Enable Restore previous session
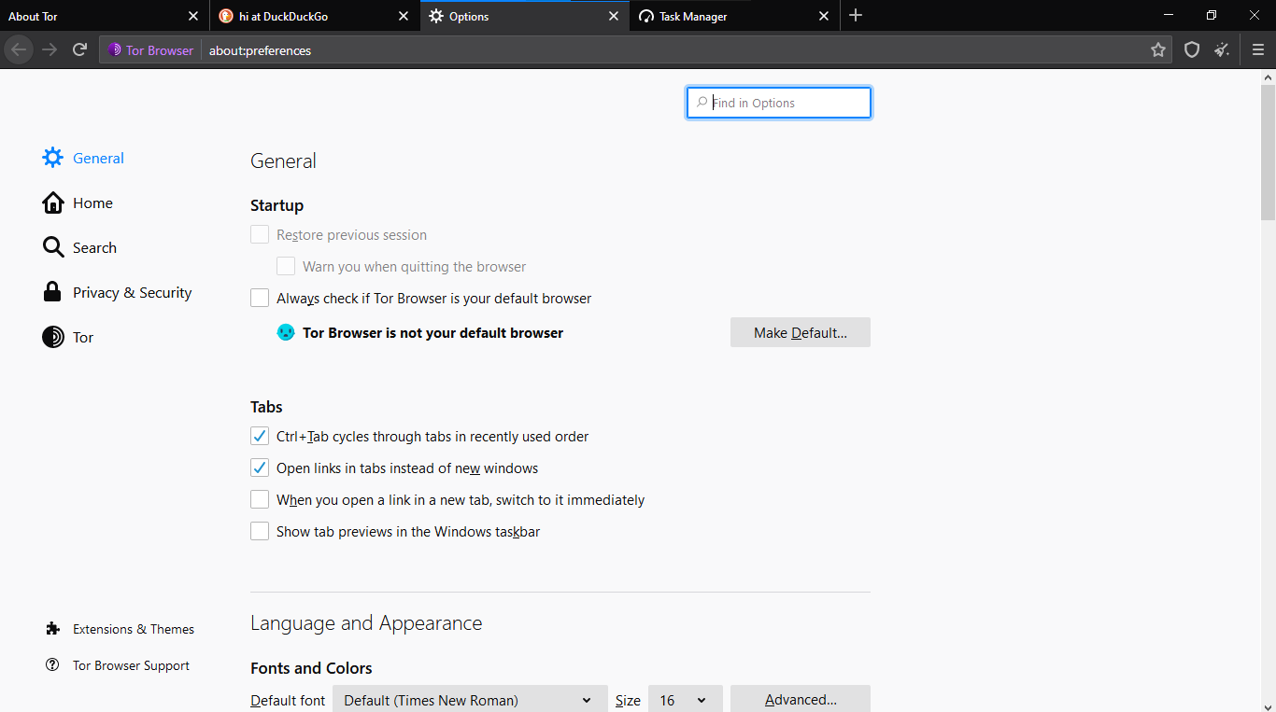This screenshot has width=1276, height=712. pyautogui.click(x=259, y=234)
